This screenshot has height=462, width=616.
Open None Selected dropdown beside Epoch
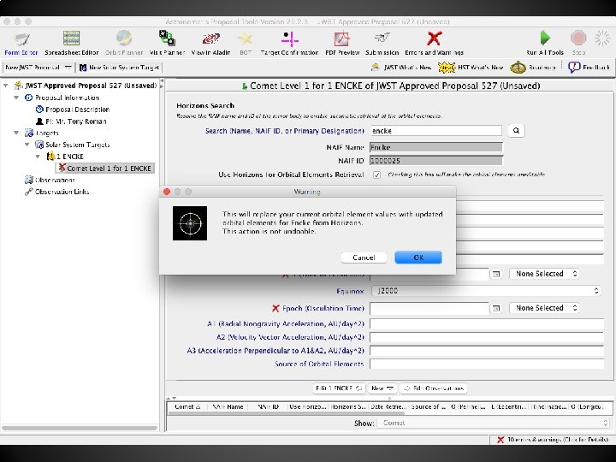click(545, 308)
